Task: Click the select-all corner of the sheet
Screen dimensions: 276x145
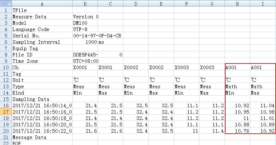Action: [x=5, y=3]
